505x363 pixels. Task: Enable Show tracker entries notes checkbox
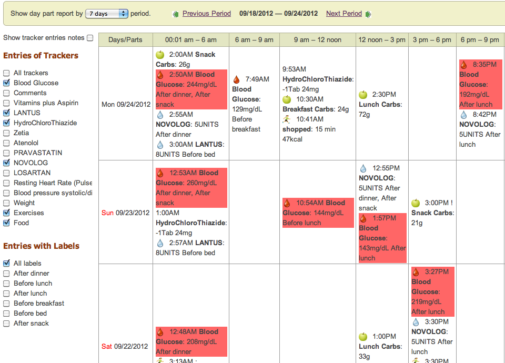90,38
